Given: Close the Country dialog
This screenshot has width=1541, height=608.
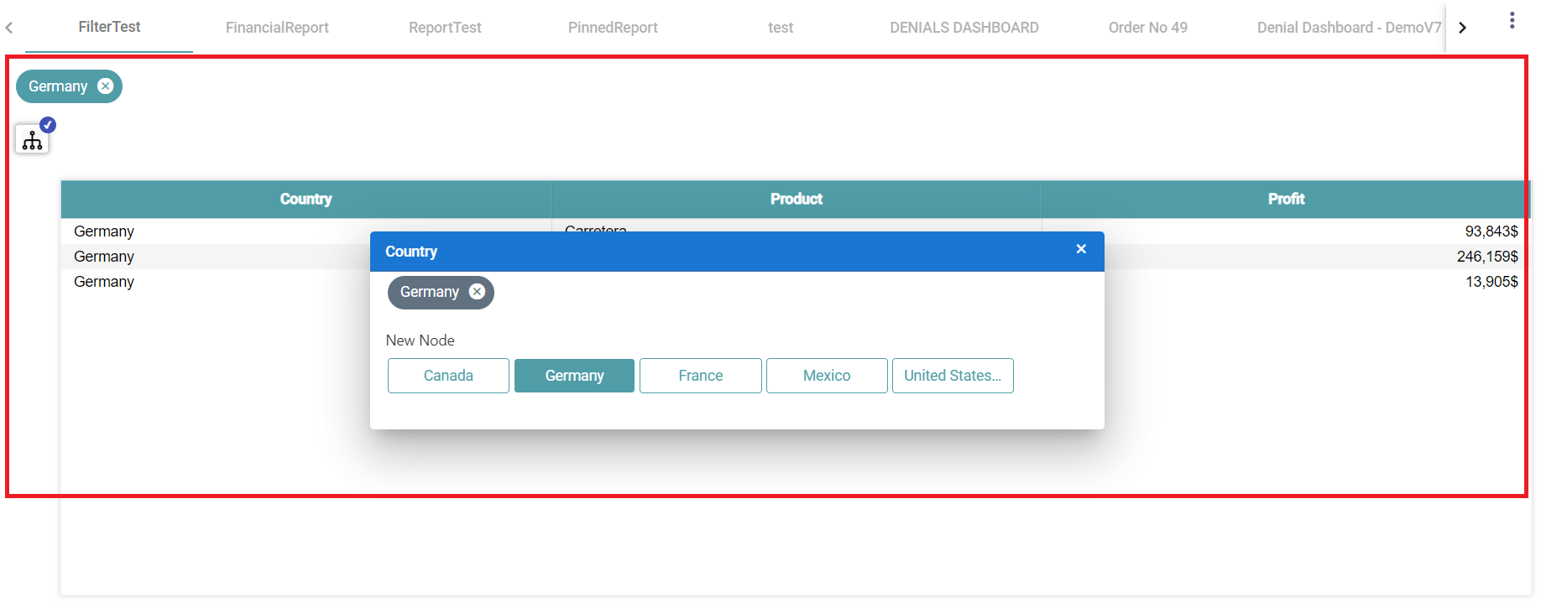Looking at the screenshot, I should (1081, 249).
